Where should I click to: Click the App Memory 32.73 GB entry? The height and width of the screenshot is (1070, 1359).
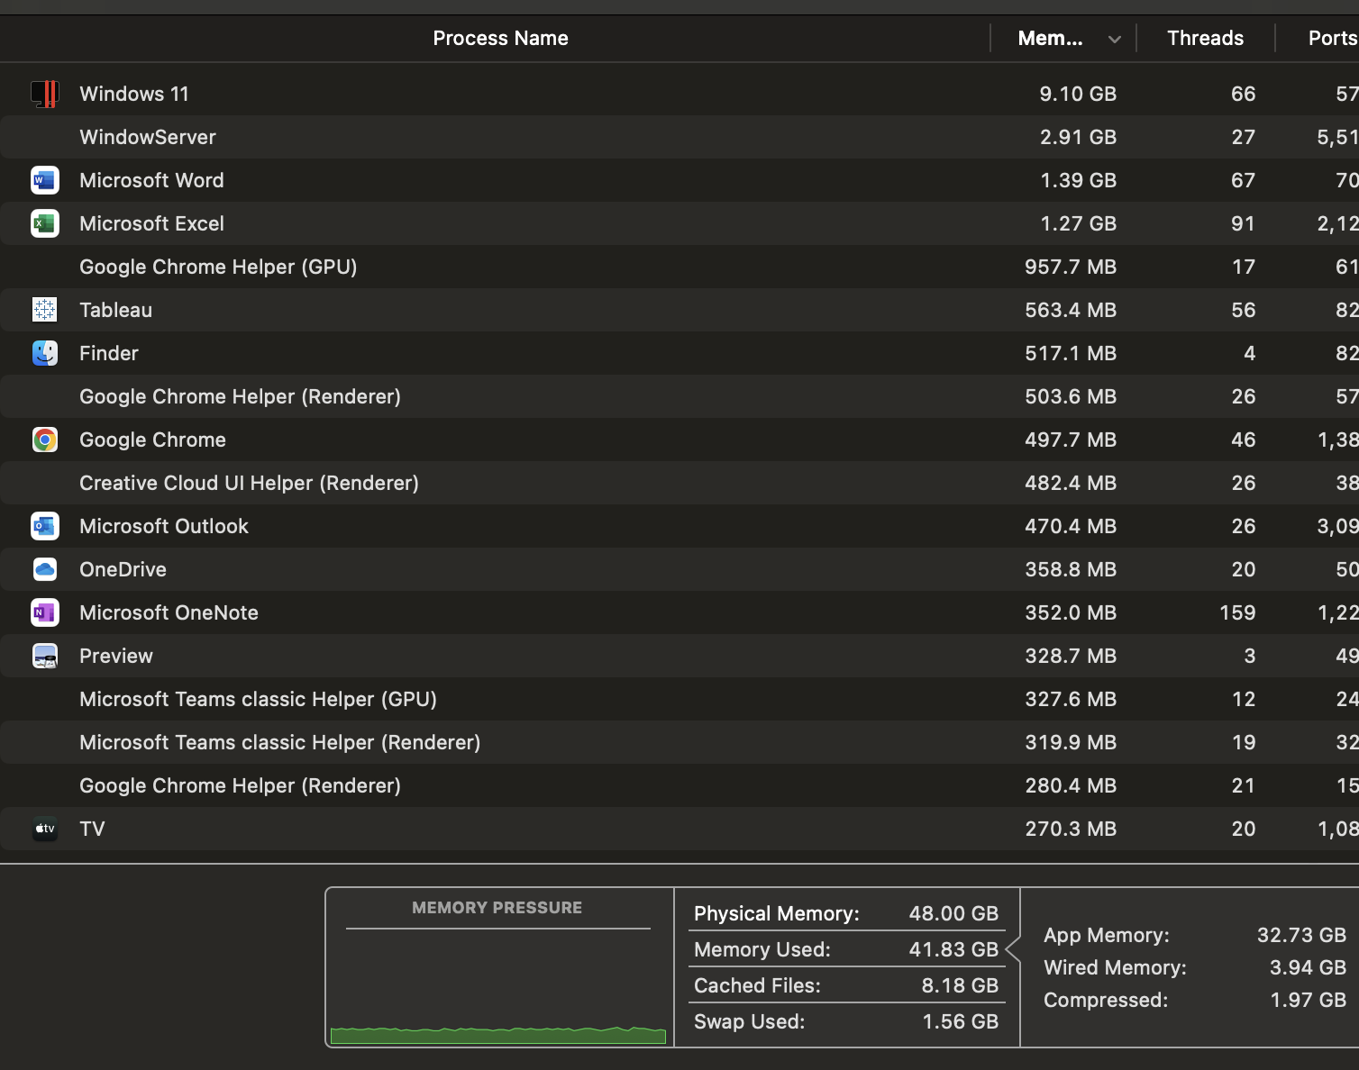click(1195, 935)
